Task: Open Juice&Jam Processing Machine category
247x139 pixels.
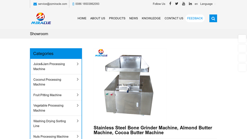Action: [49, 66]
